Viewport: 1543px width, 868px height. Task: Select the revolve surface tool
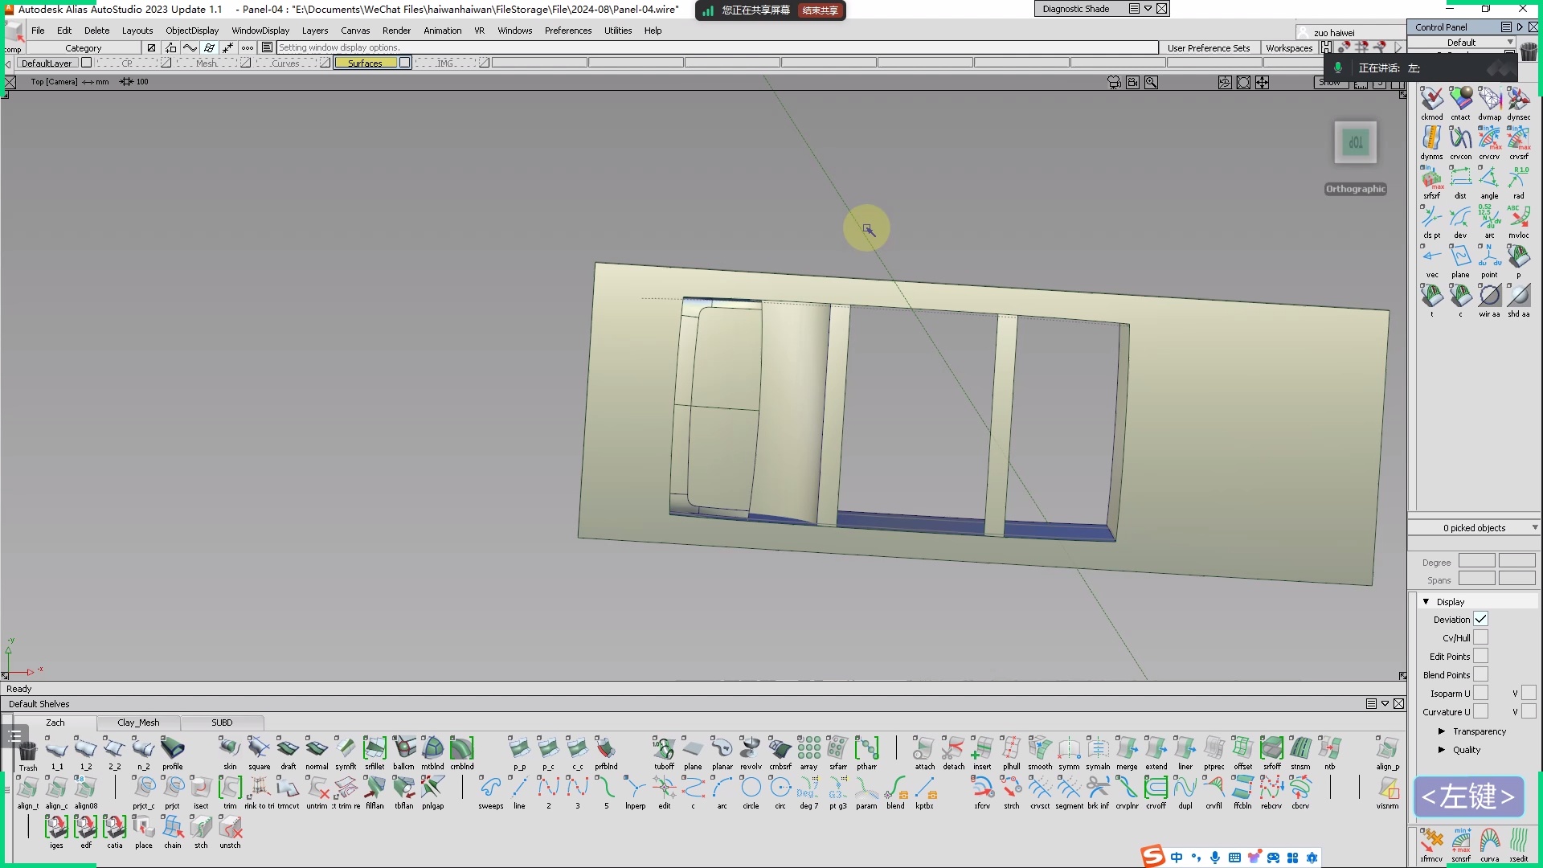point(751,749)
